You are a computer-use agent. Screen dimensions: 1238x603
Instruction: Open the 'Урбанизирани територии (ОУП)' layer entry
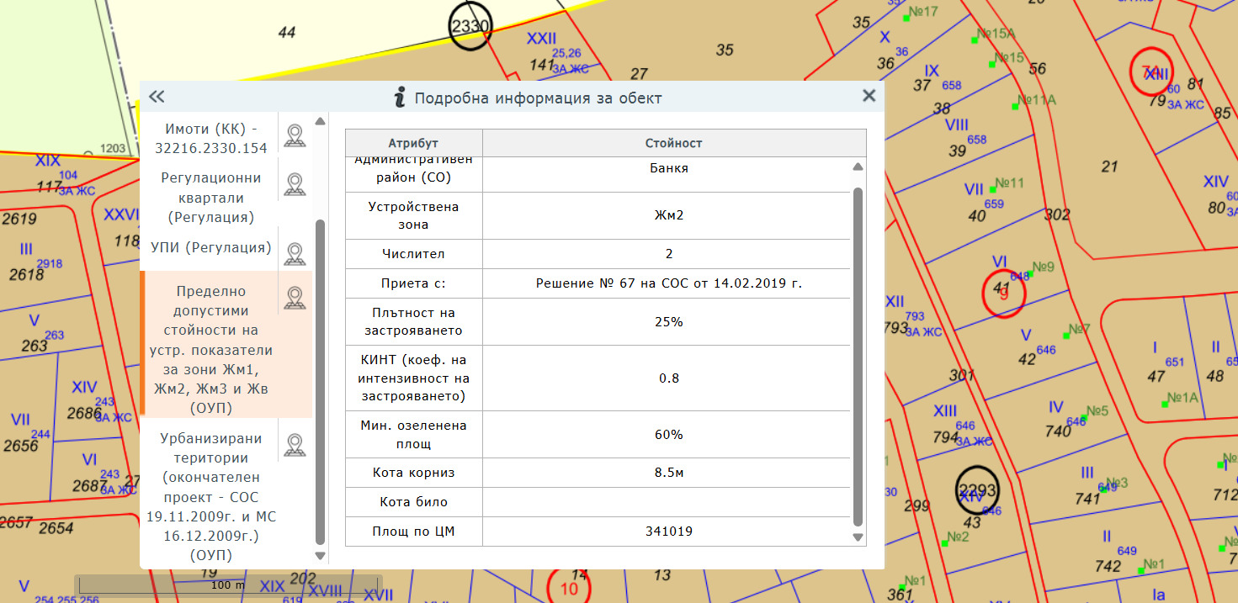210,495
